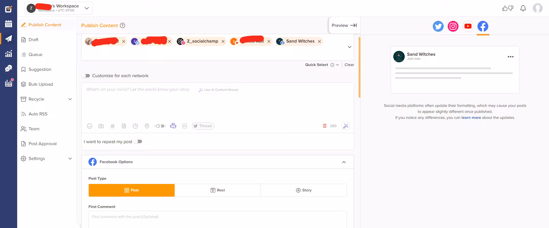Click the Quick Select info icon
Image resolution: width=549 pixels, height=228 pixels.
(332, 65)
